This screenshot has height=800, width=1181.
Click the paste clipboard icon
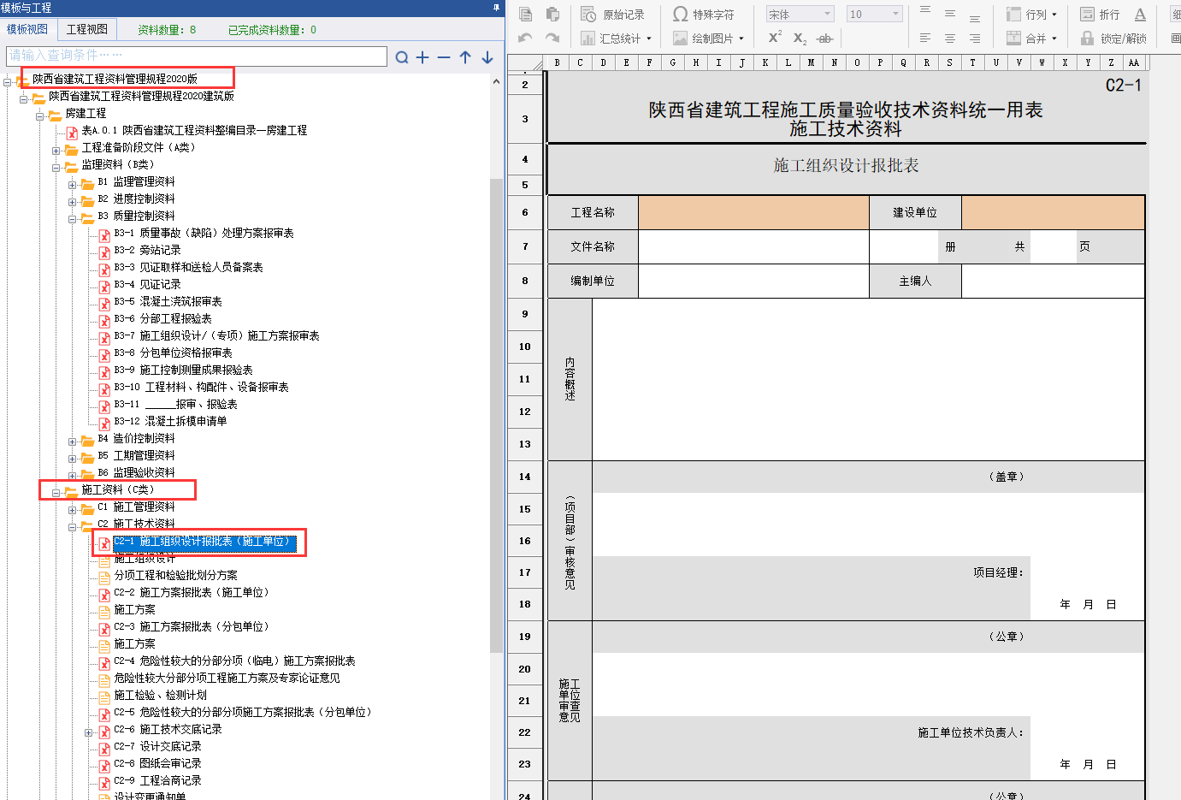pyautogui.click(x=552, y=15)
